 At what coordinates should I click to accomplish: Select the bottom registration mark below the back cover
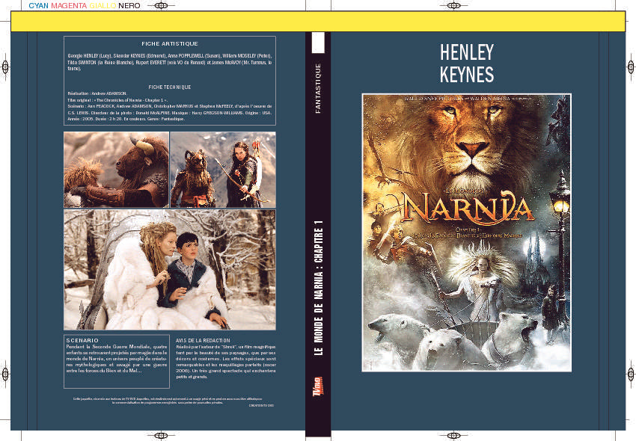point(161,436)
